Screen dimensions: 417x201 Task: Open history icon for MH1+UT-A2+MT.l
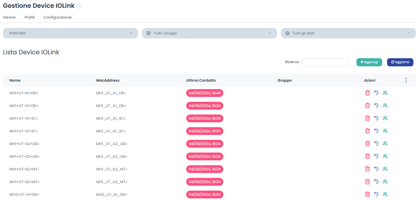coord(376,169)
